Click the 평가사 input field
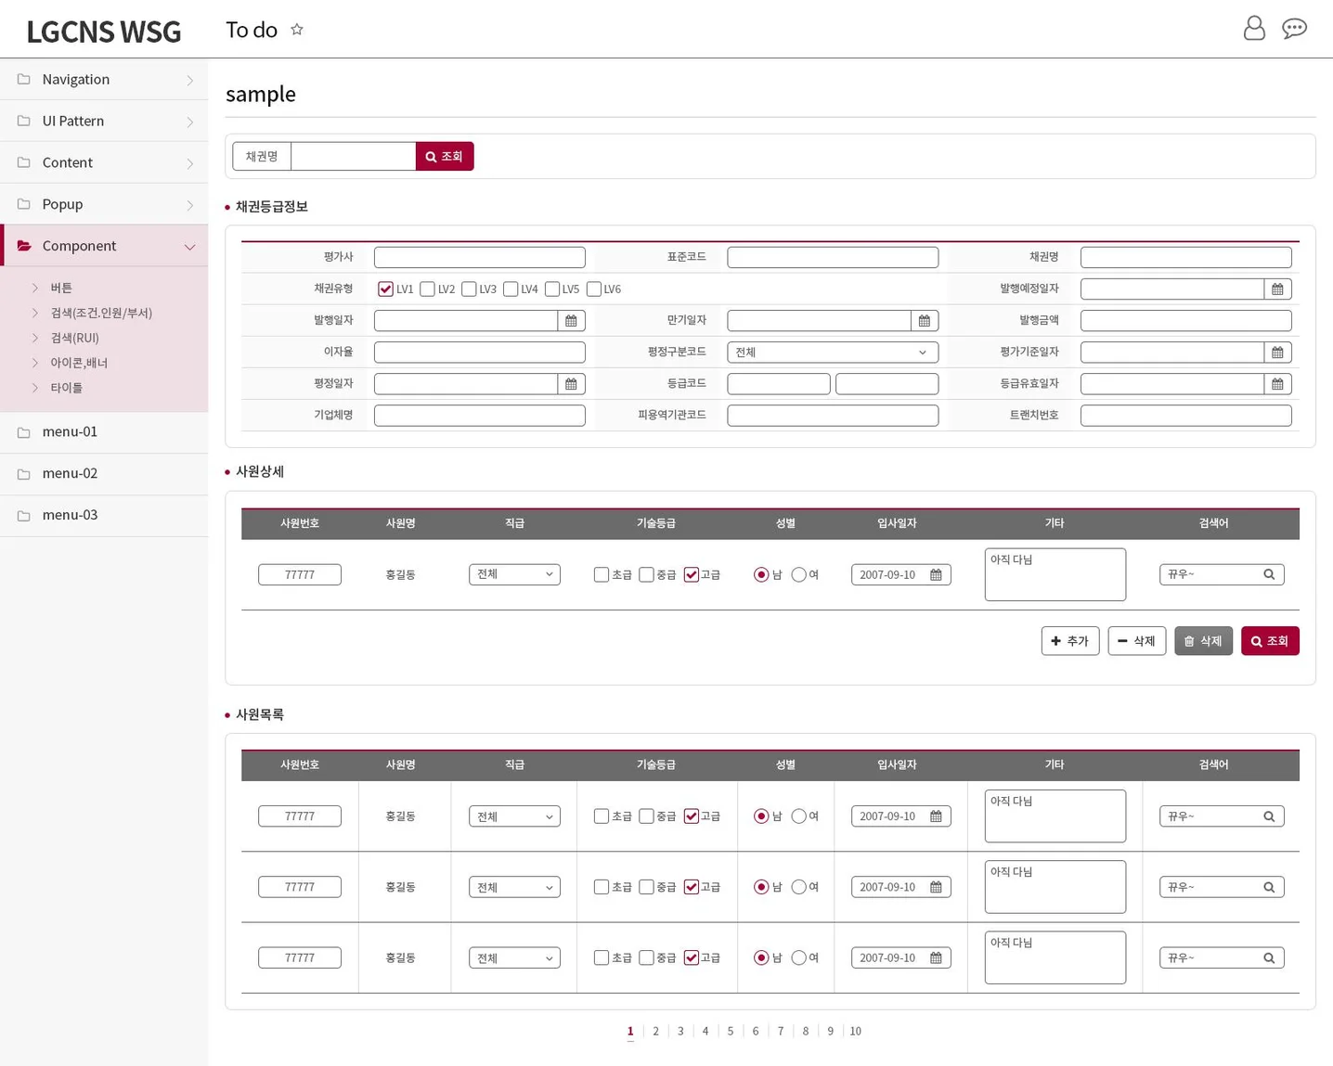Image resolution: width=1333 pixels, height=1066 pixels. (x=480, y=257)
